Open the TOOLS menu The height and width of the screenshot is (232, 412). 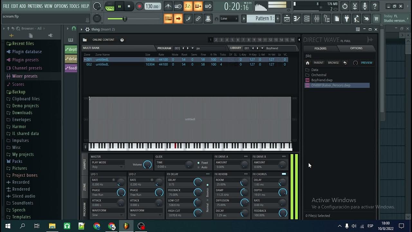(x=74, y=6)
